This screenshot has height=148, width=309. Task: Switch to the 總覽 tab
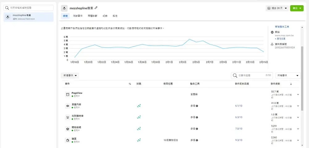[65, 16]
